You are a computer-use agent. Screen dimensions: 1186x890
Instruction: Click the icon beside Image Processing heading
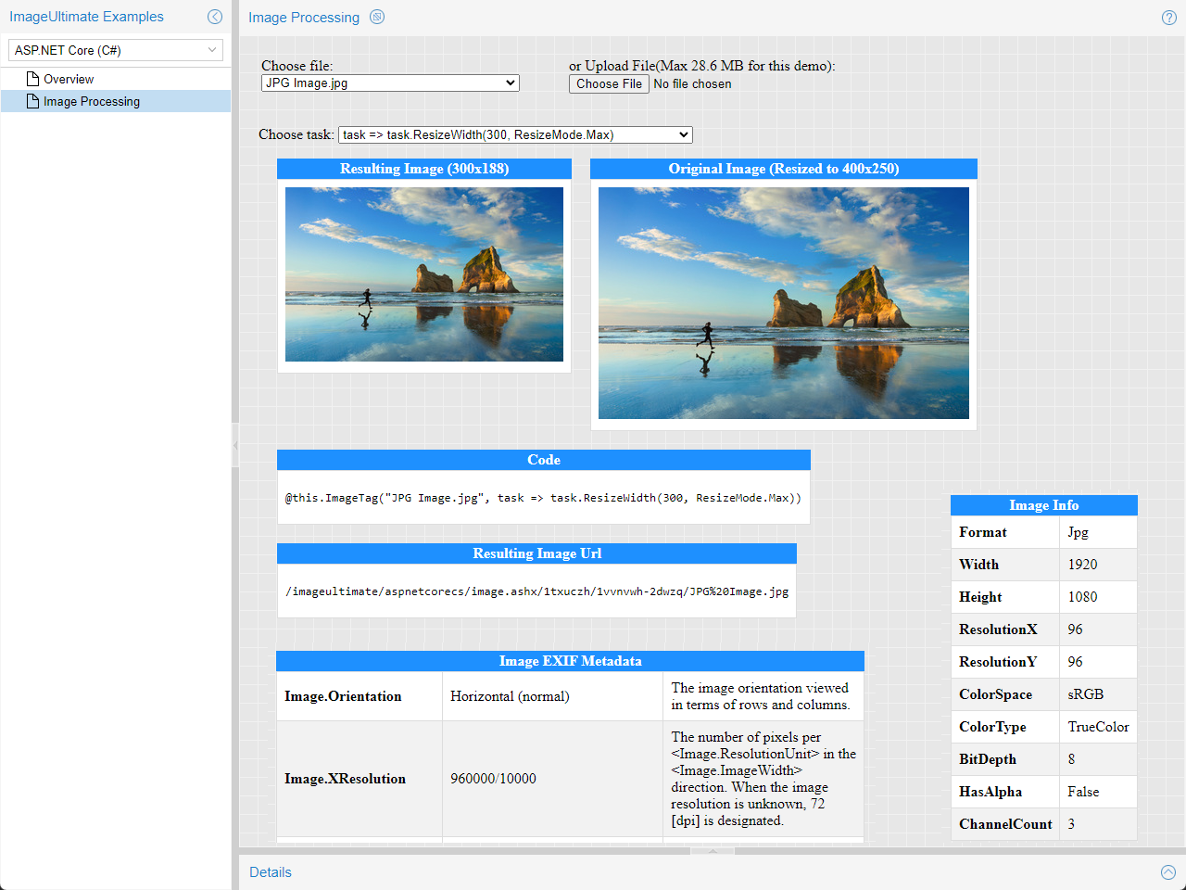376,17
